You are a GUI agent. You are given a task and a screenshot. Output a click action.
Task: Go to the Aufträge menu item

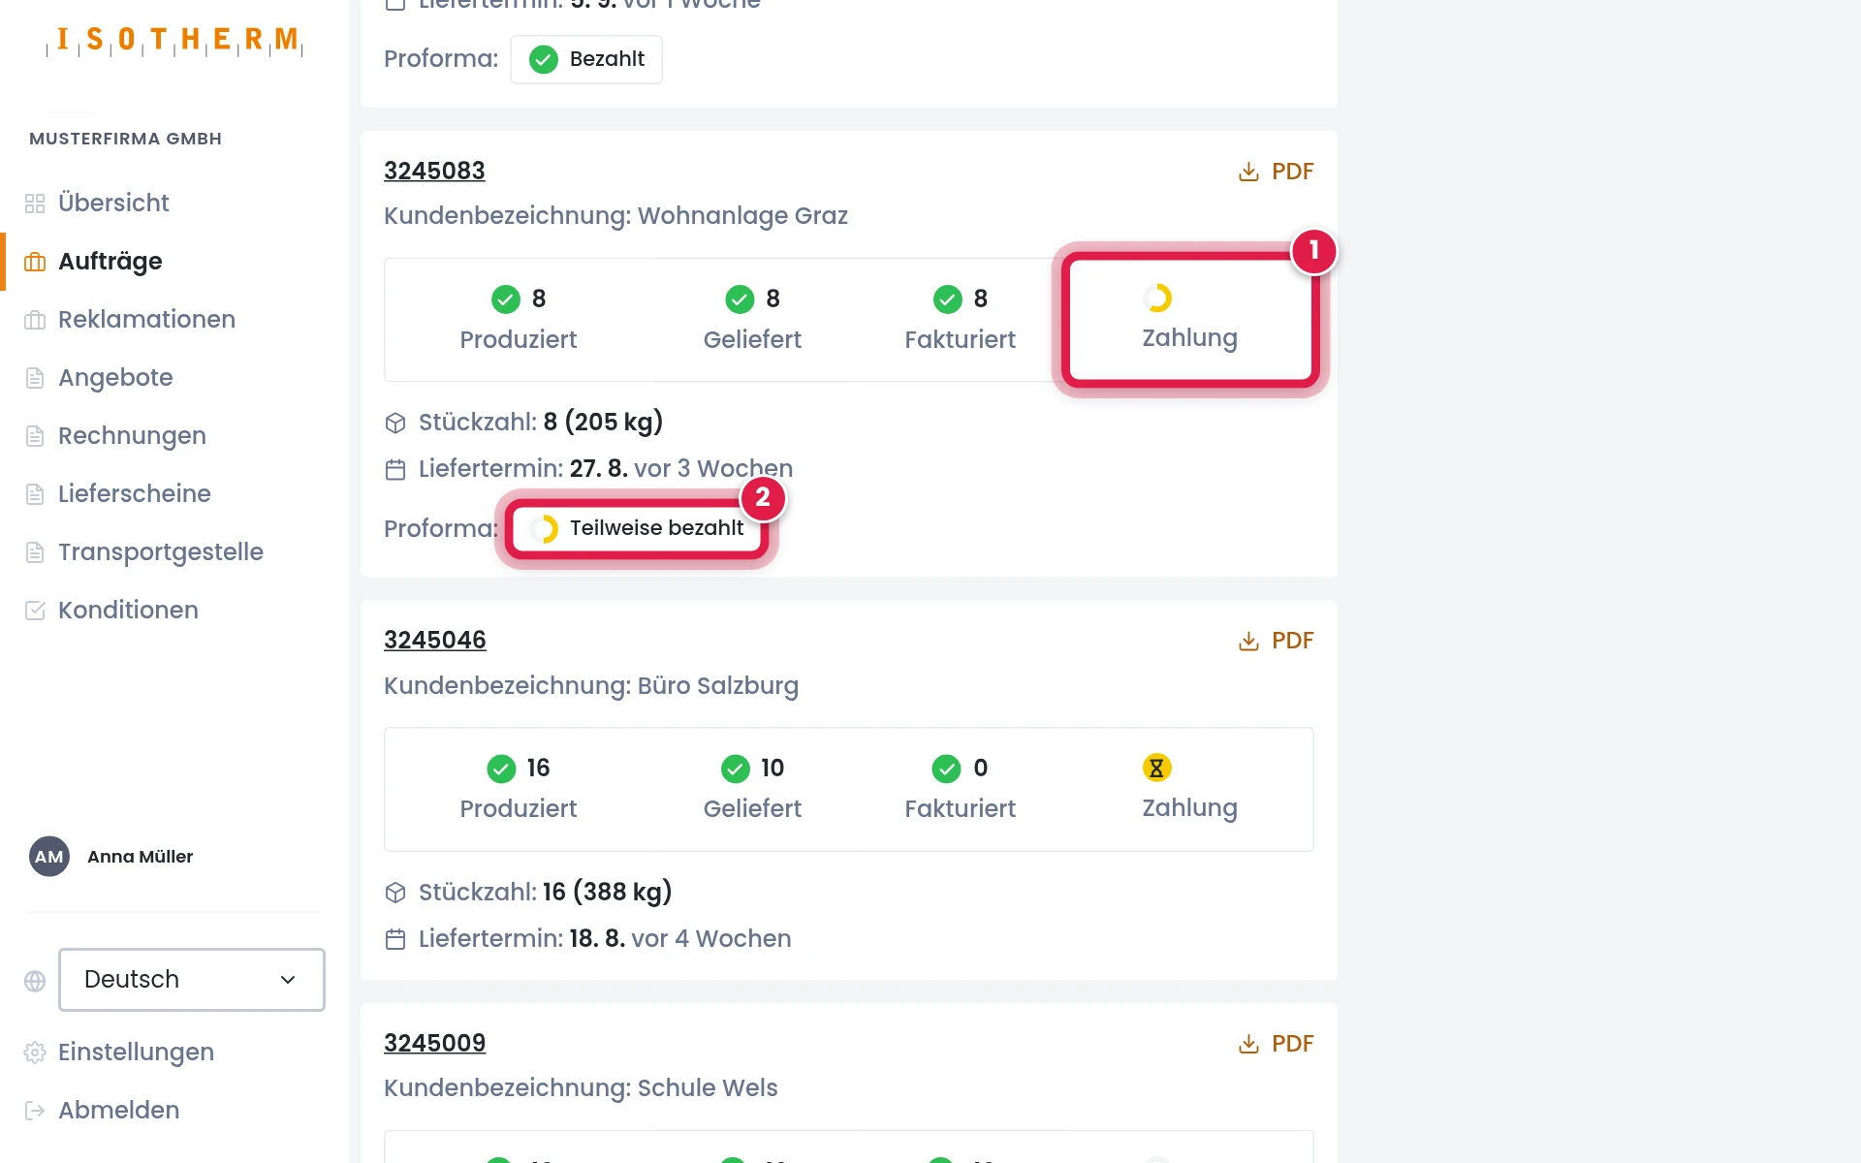click(110, 262)
